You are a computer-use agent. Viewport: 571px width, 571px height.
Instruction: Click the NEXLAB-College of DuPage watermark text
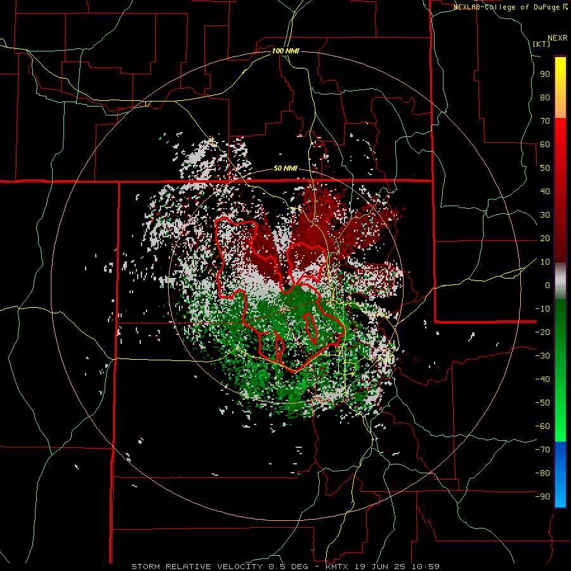tap(510, 7)
